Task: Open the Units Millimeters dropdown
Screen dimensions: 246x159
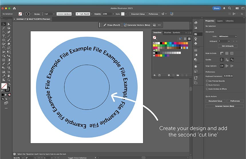Action: click(x=228, y=36)
